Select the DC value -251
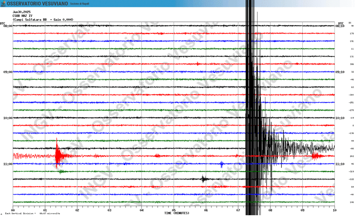The width and height of the screenshot is (355, 217). [x=351, y=103]
